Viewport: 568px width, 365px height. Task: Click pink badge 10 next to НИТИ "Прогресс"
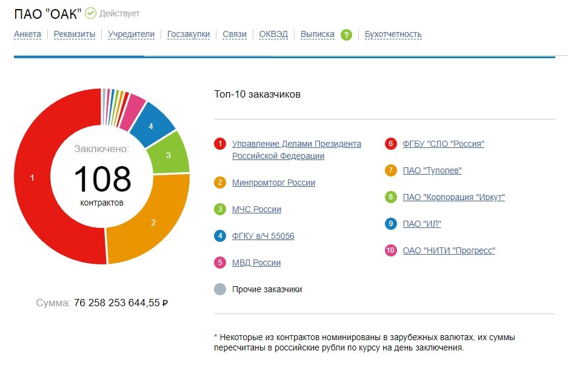[391, 250]
